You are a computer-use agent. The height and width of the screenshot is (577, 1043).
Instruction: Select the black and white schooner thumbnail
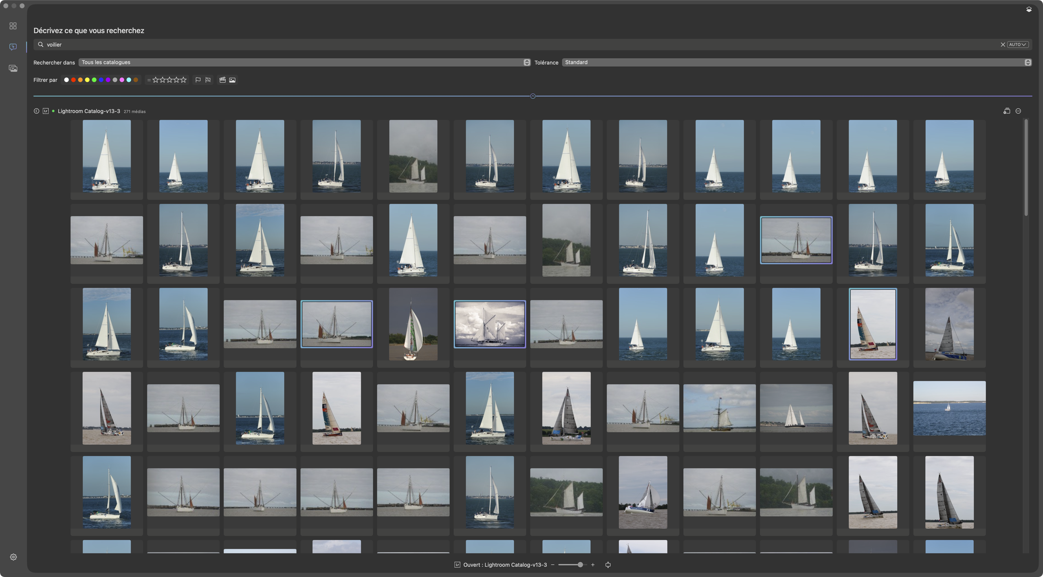click(x=490, y=324)
